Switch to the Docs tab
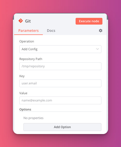Viewport: 121px width, 147px height. (x=51, y=31)
